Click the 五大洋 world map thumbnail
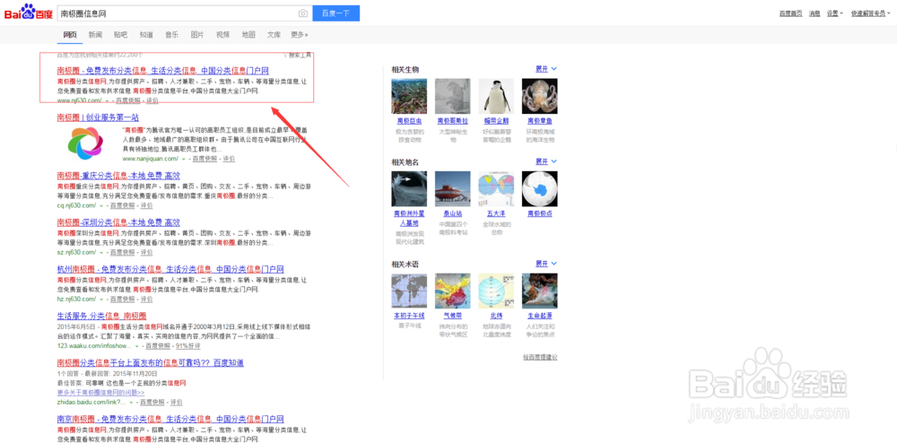 pyautogui.click(x=496, y=188)
